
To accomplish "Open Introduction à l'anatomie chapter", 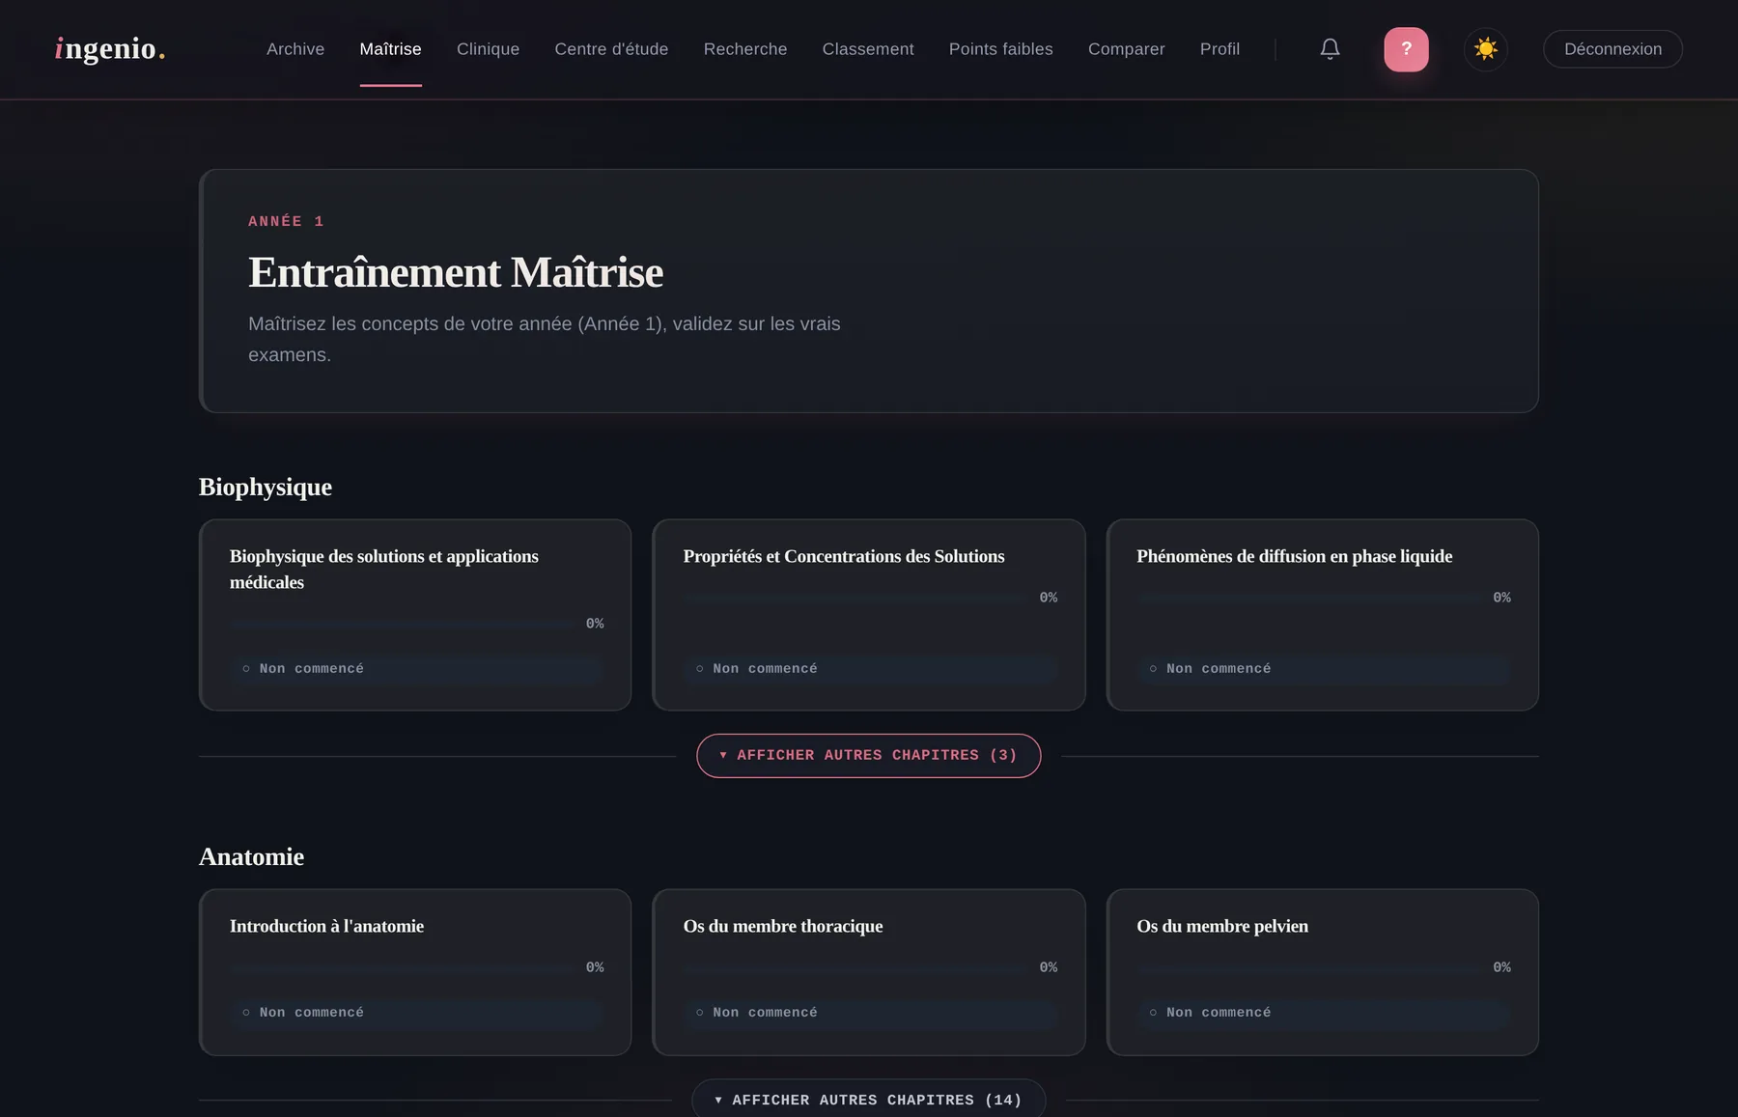I will [x=415, y=972].
